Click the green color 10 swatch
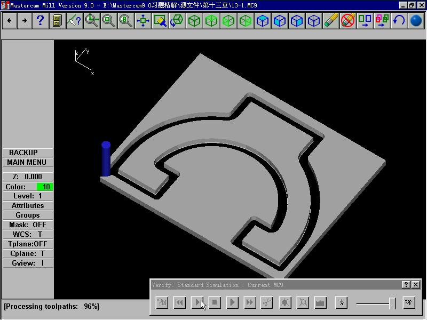Image resolution: width=427 pixels, height=320 pixels. point(45,187)
